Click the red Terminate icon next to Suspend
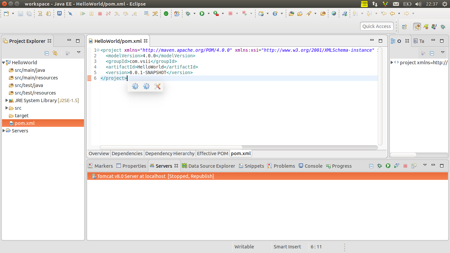450x253 pixels. pyautogui.click(x=100, y=14)
